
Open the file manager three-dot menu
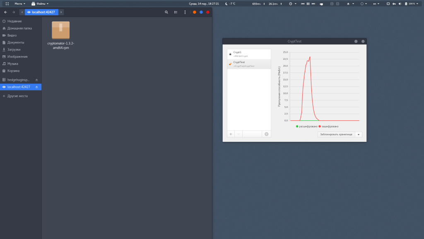(x=185, y=12)
